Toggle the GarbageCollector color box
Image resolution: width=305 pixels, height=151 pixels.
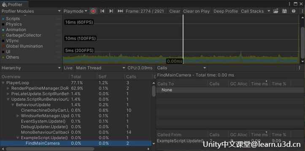click(3, 35)
